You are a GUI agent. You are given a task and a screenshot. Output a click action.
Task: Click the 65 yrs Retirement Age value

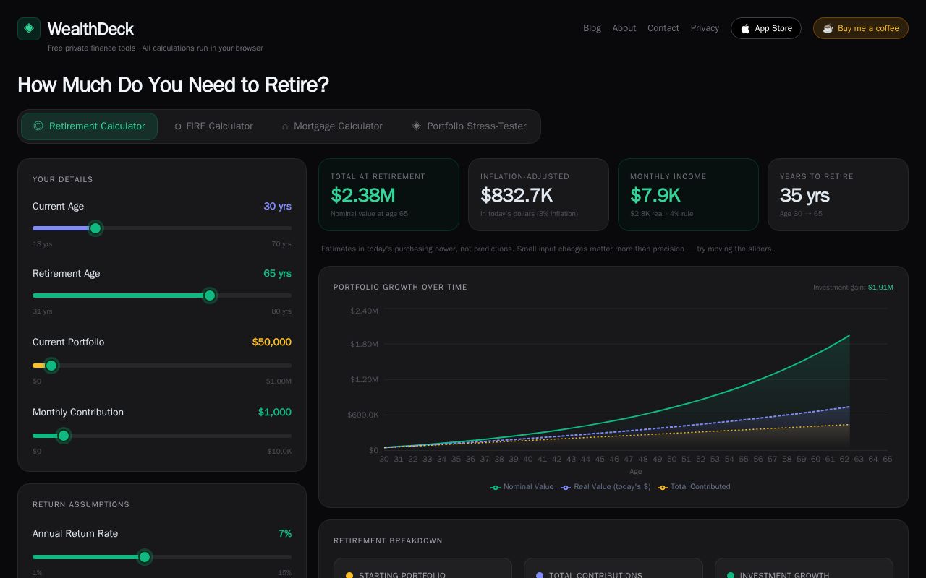coord(277,274)
